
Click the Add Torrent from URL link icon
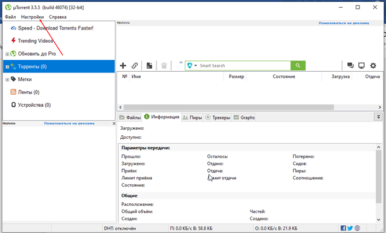135,65
